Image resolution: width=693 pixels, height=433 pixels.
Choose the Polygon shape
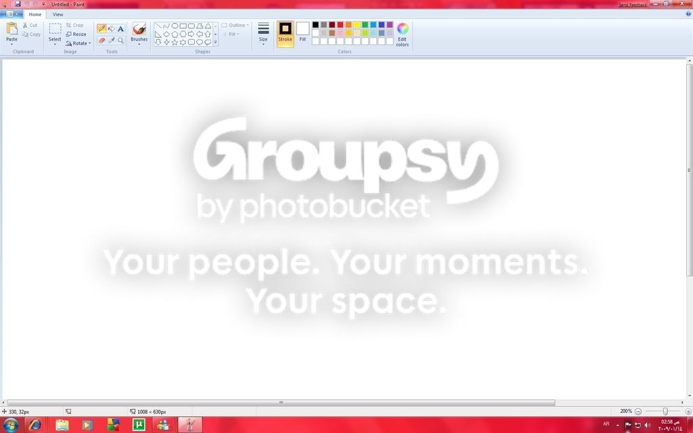(200, 26)
